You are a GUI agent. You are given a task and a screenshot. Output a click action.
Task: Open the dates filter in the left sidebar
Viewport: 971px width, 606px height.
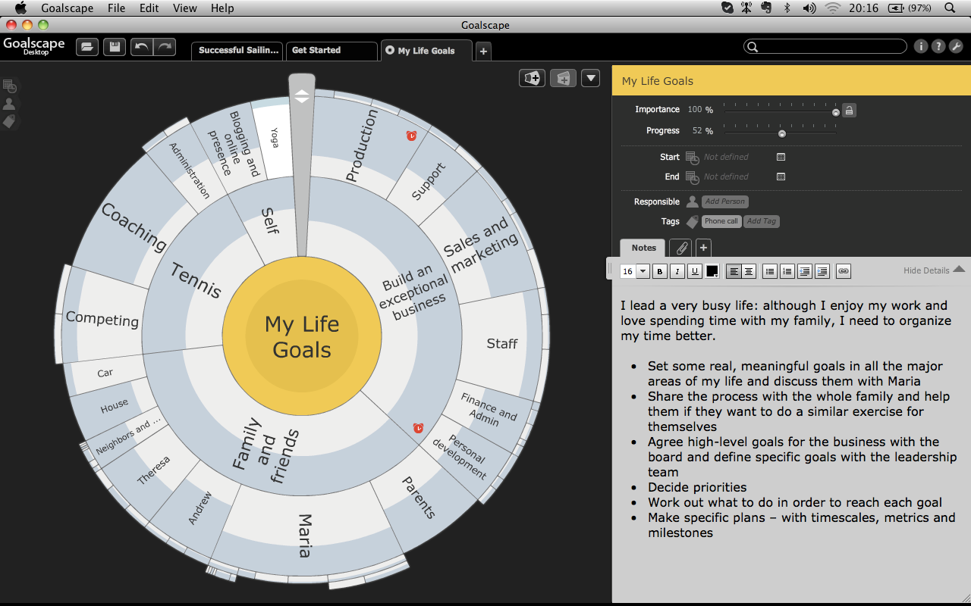point(10,86)
